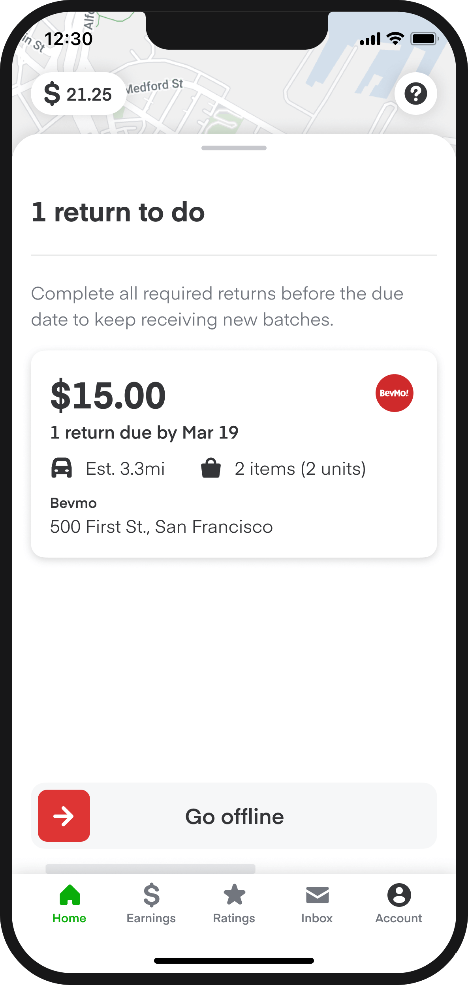The width and height of the screenshot is (468, 985).
Task: Tap the help question mark icon
Action: click(x=415, y=94)
